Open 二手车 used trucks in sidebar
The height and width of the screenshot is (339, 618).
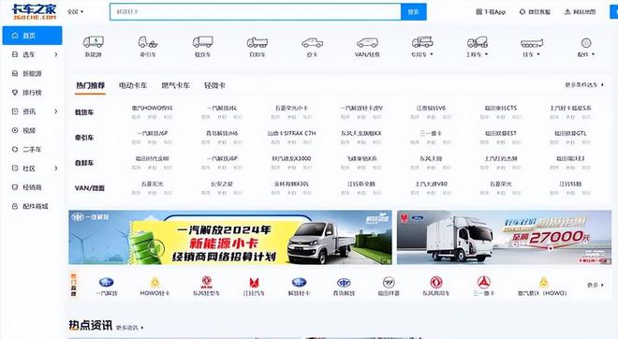31,150
